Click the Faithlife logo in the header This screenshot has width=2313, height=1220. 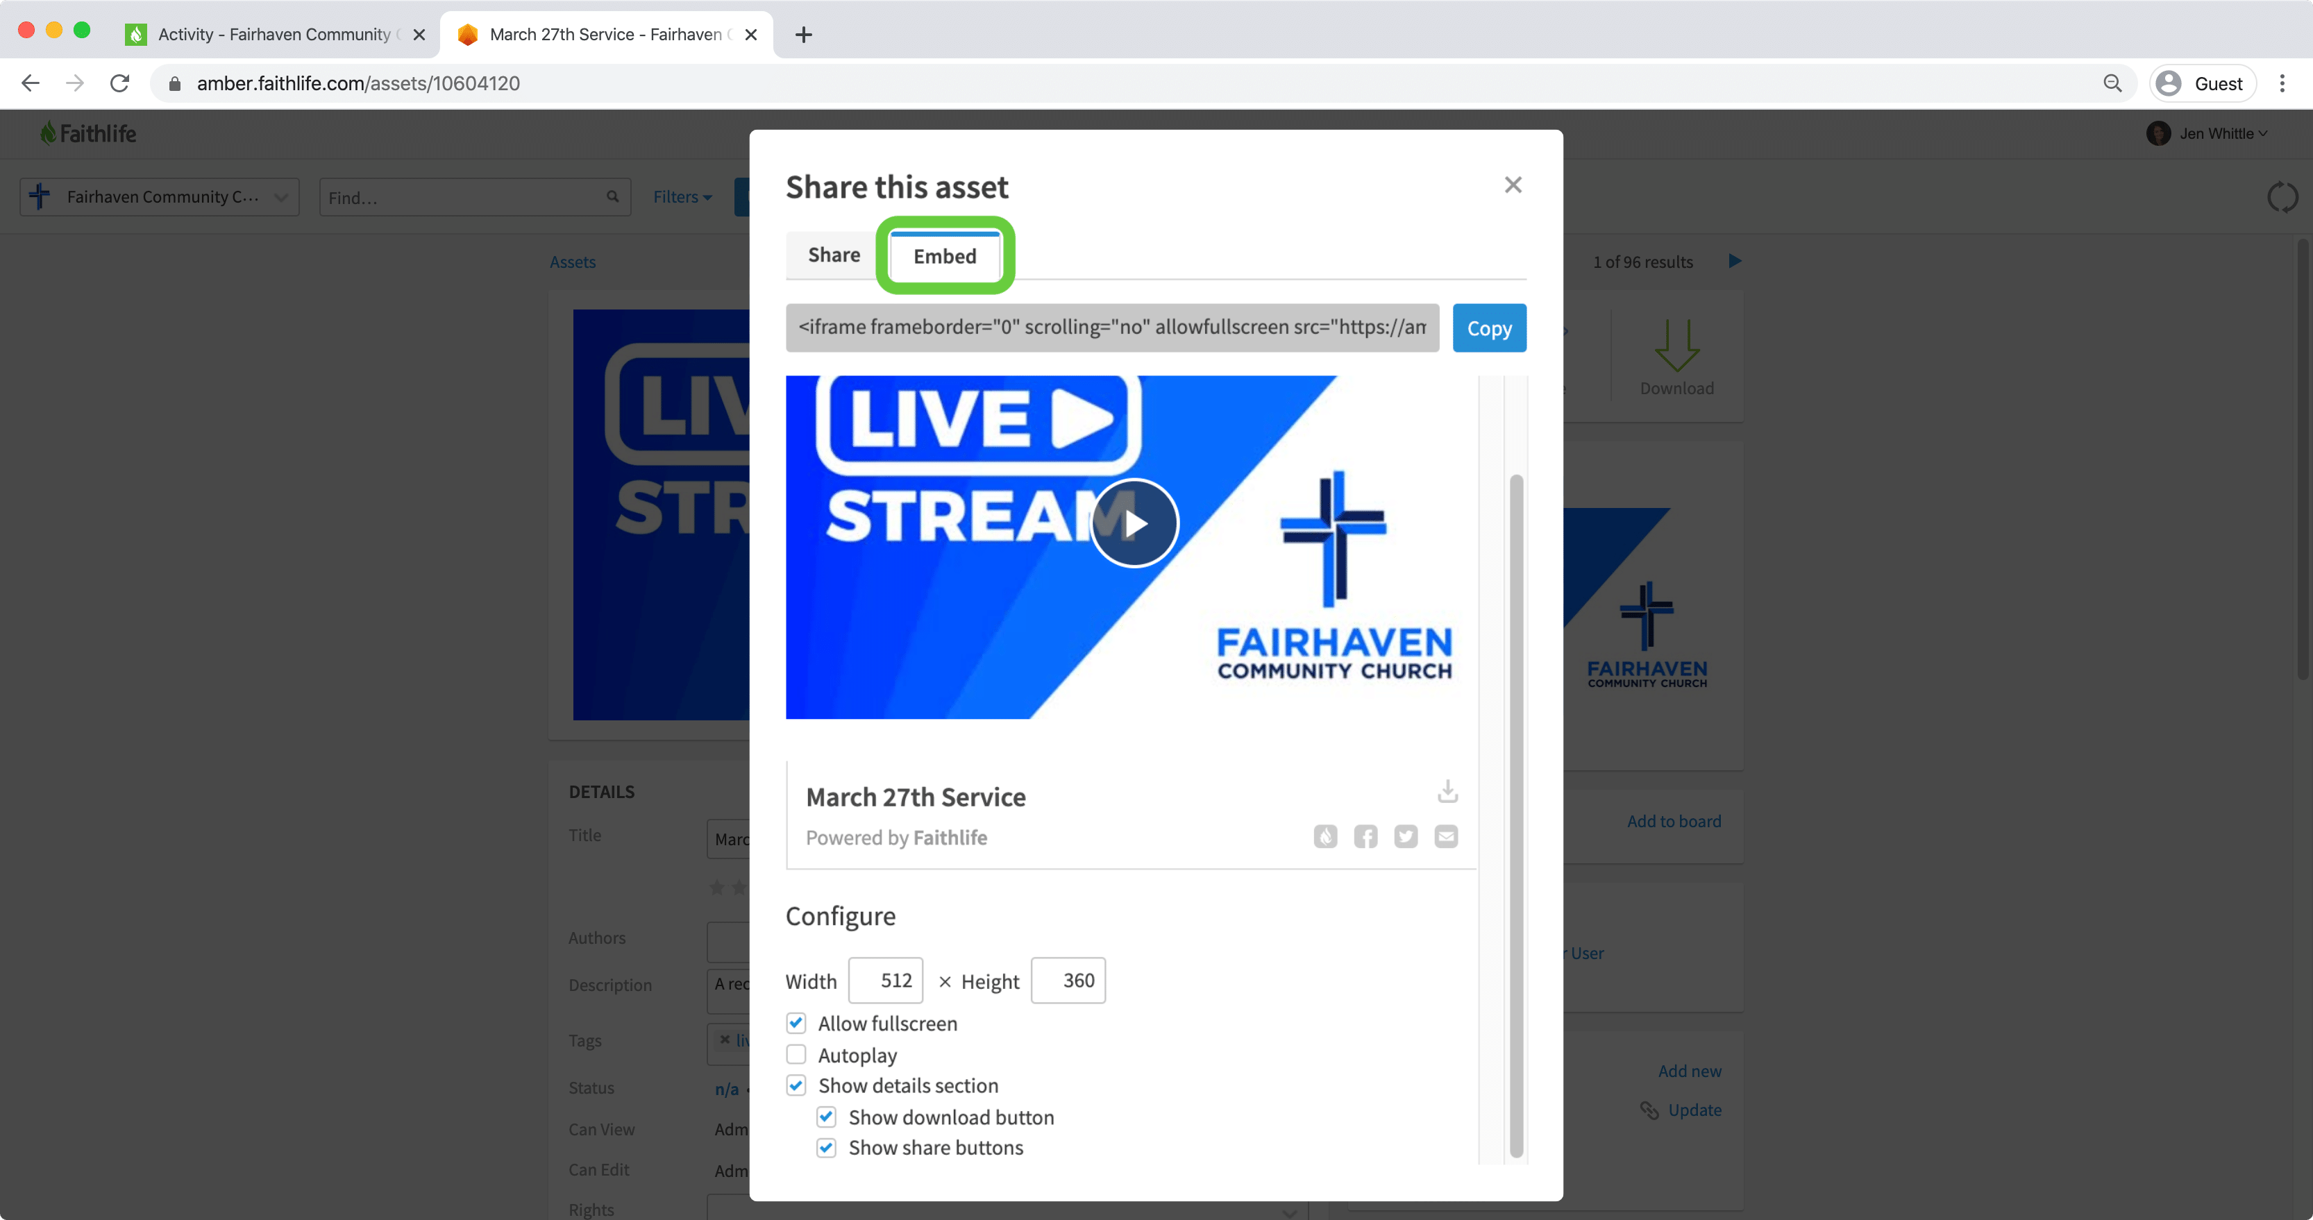(x=88, y=133)
